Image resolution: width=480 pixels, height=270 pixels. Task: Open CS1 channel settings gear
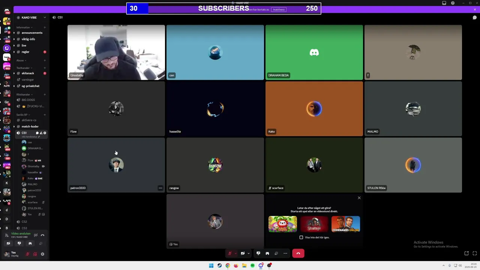[x=45, y=133]
